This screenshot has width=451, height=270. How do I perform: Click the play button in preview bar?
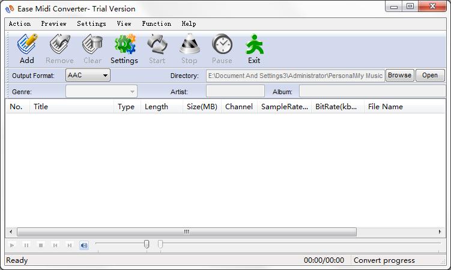tap(12, 245)
